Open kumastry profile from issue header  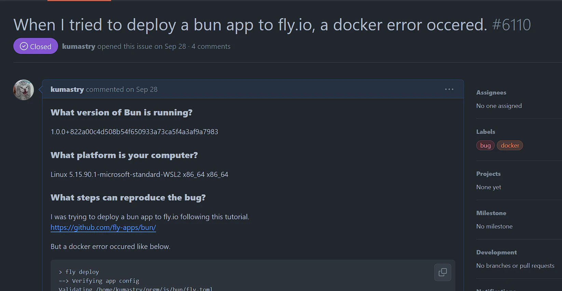pos(79,46)
